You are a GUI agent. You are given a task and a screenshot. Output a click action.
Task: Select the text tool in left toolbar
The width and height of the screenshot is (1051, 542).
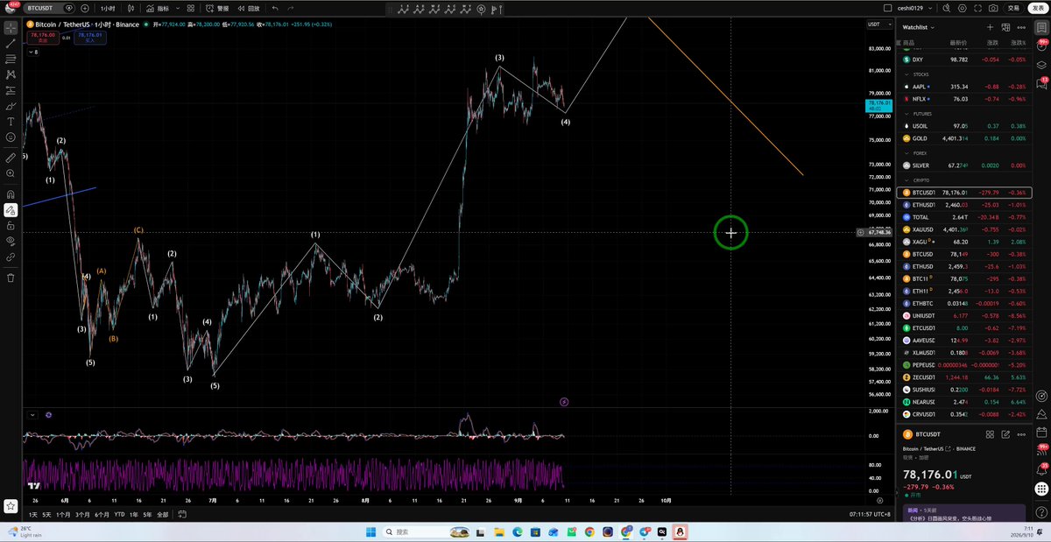pyautogui.click(x=11, y=122)
